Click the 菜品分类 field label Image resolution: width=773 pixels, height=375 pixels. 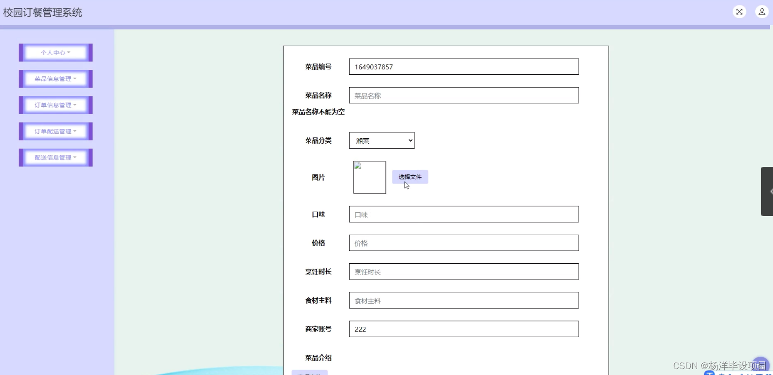click(x=319, y=140)
